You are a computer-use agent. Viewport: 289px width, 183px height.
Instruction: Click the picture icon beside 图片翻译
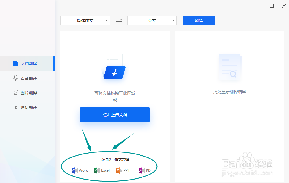[16, 93]
